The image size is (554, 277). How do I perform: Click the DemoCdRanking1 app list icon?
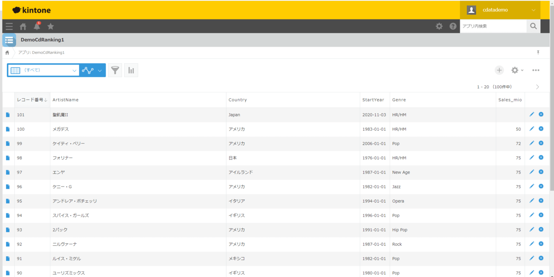tap(9, 40)
